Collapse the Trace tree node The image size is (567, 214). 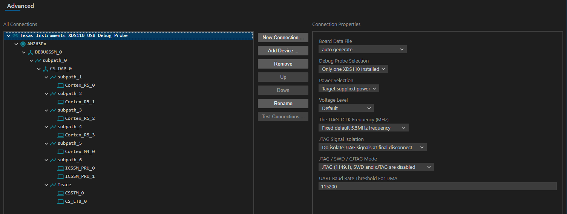(46, 185)
